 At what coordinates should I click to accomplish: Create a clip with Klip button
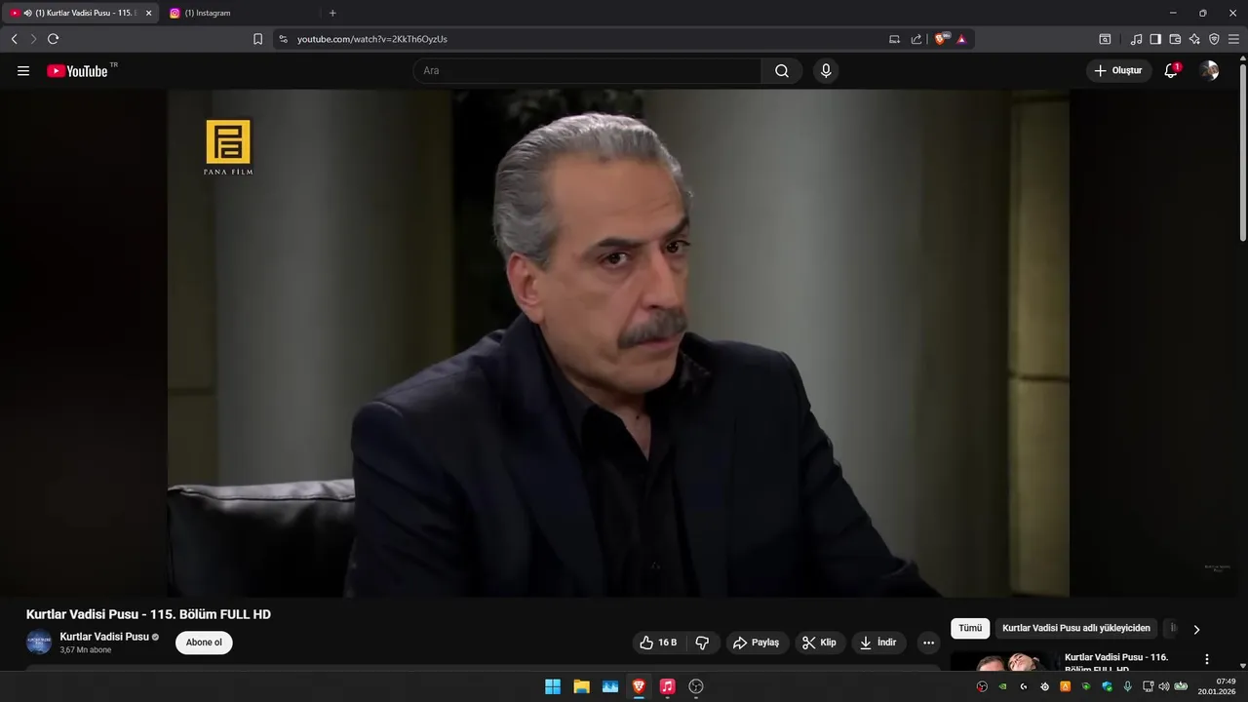(x=819, y=643)
